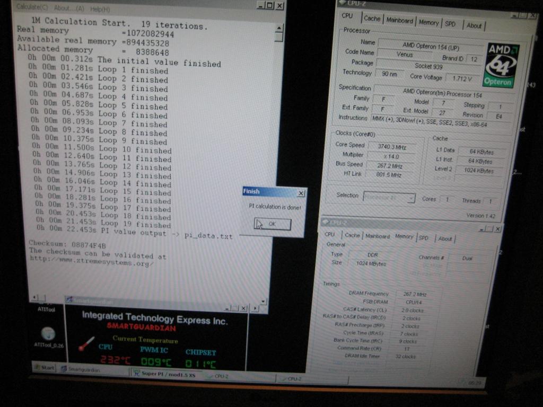Select Cache tab in lower CPU-Z window

point(352,235)
